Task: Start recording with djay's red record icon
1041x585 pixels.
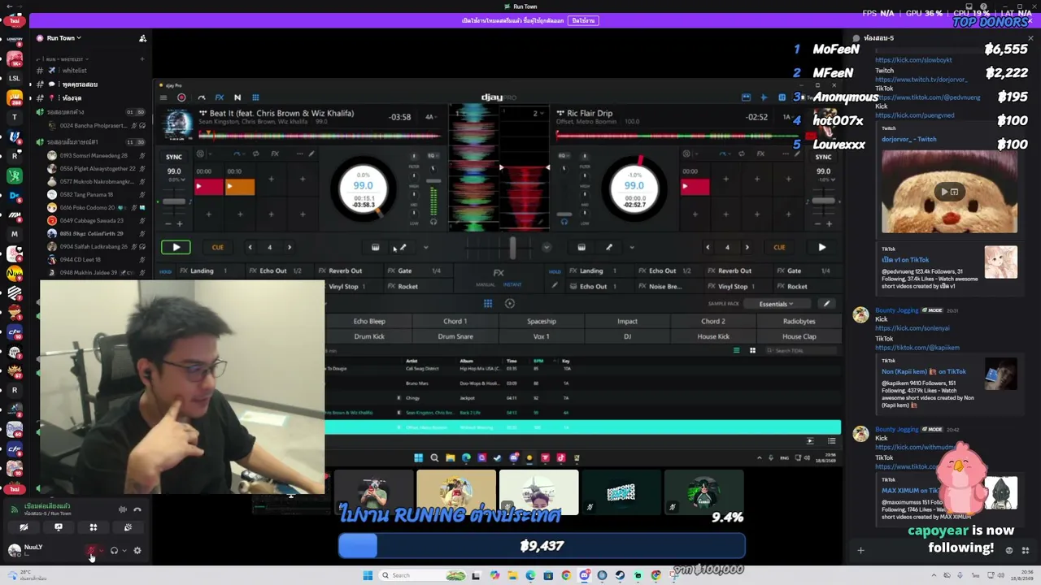Action: [181, 97]
